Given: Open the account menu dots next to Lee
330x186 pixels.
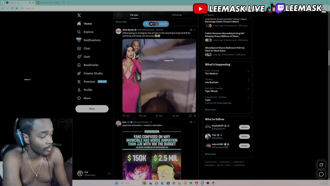Looking at the screenshot, I should tap(109, 174).
